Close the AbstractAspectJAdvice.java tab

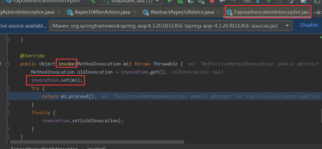[x=218, y=12]
